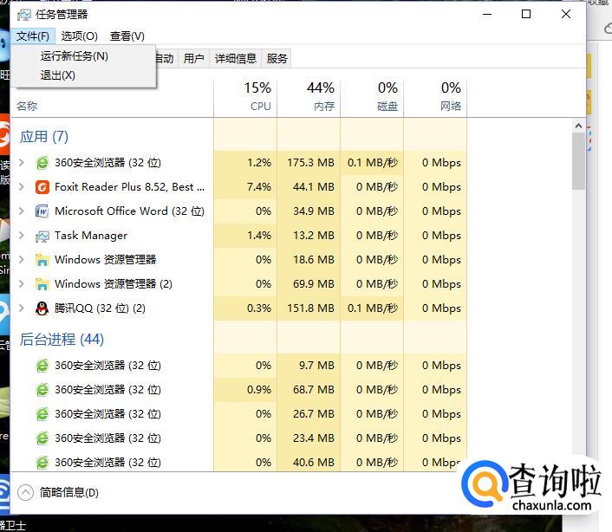This screenshot has width=612, height=532.
Task: Expand the 腾讯QQ (32 位) (2) row
Action: tap(22, 308)
